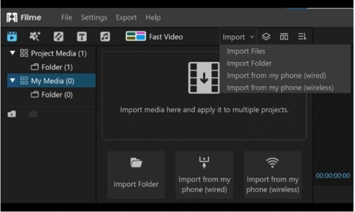Open the Text titles tab icon
This screenshot has height=212, width=355.
pyautogui.click(x=82, y=37)
